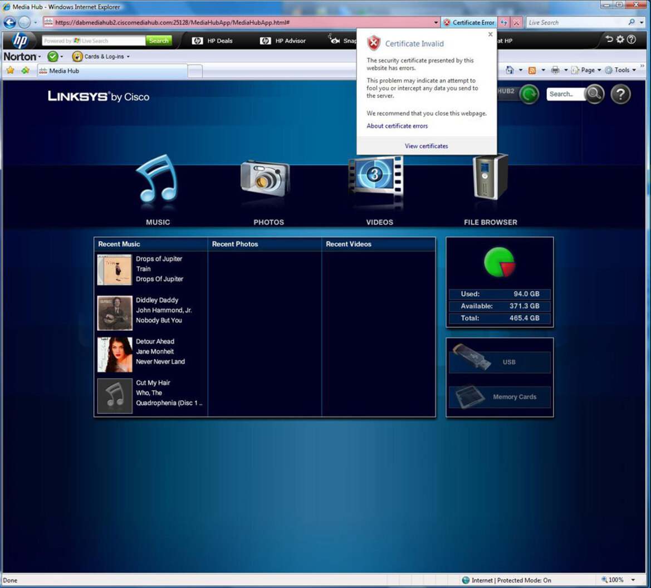Click HP Advisor toolbar item
Screen dimensions: 651x588
tap(283, 41)
